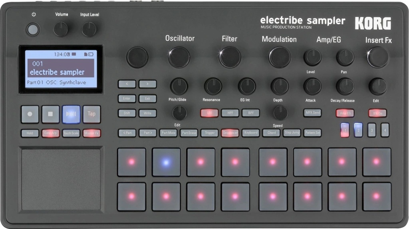Touch the unlabeled value dial beside Oscillator
The image size is (409, 229).
pos(137,57)
